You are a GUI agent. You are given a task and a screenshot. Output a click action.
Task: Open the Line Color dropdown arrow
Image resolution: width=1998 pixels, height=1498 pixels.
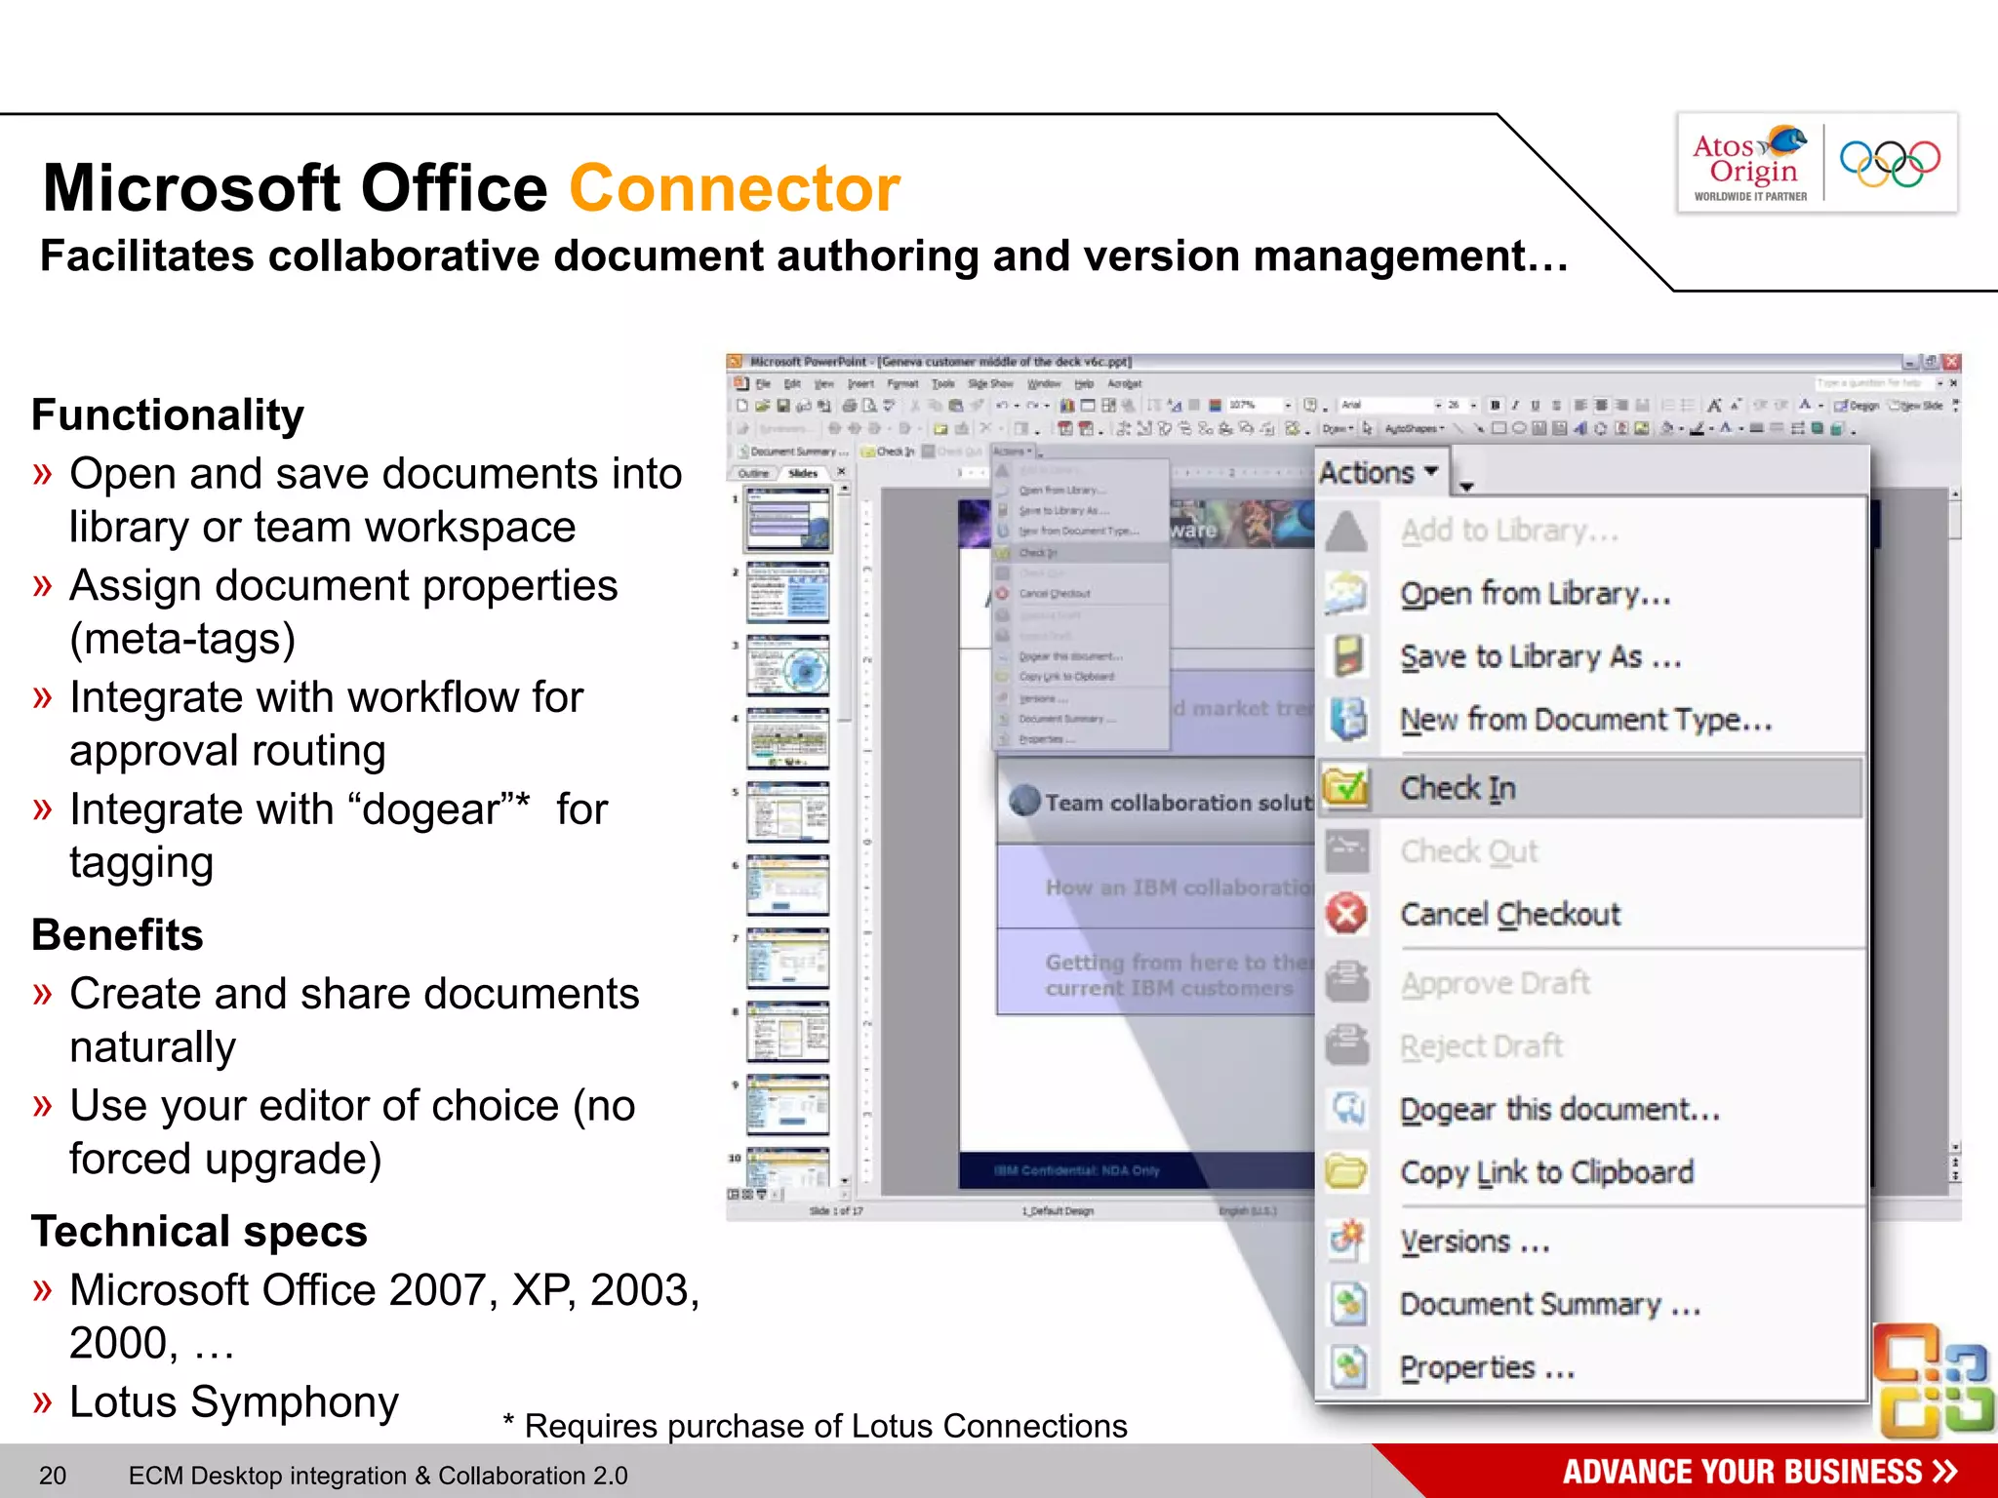(1711, 429)
